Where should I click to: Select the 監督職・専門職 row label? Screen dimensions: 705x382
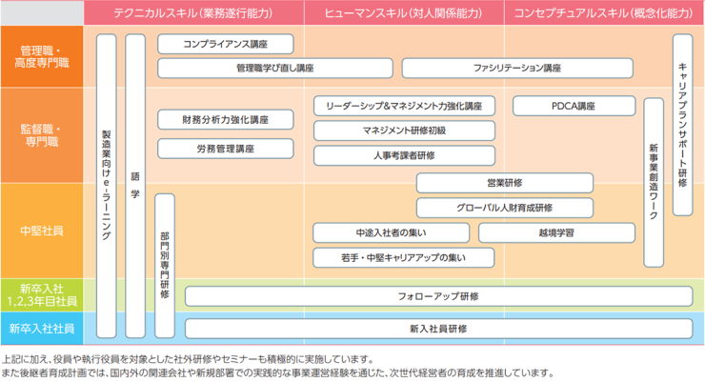(41, 134)
